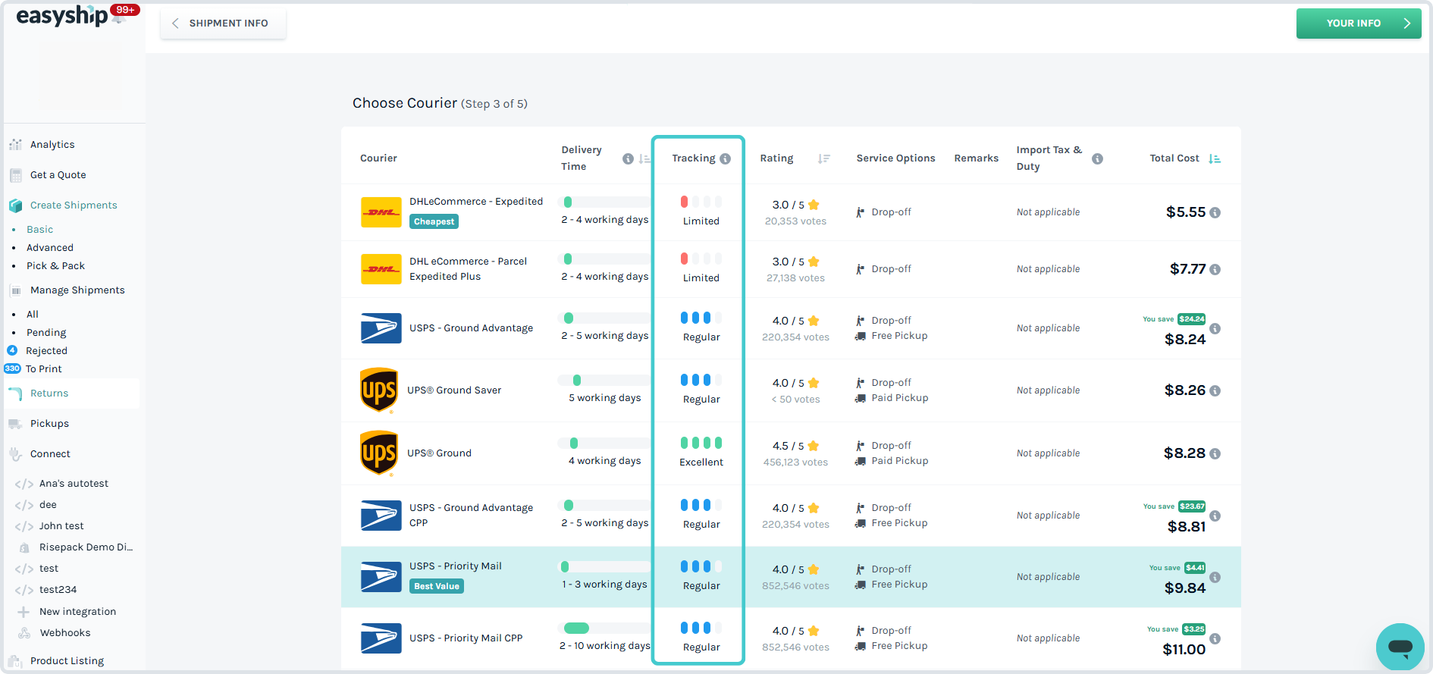Open test234 integration
The image size is (1433, 674).
click(x=58, y=590)
